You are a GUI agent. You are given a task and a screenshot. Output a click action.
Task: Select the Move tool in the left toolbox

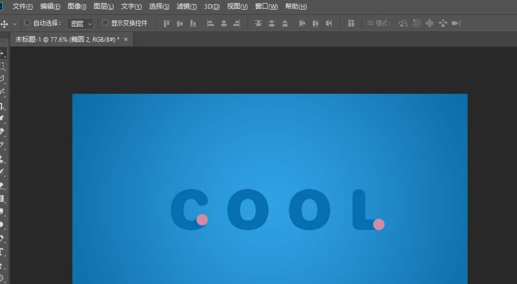pos(2,53)
